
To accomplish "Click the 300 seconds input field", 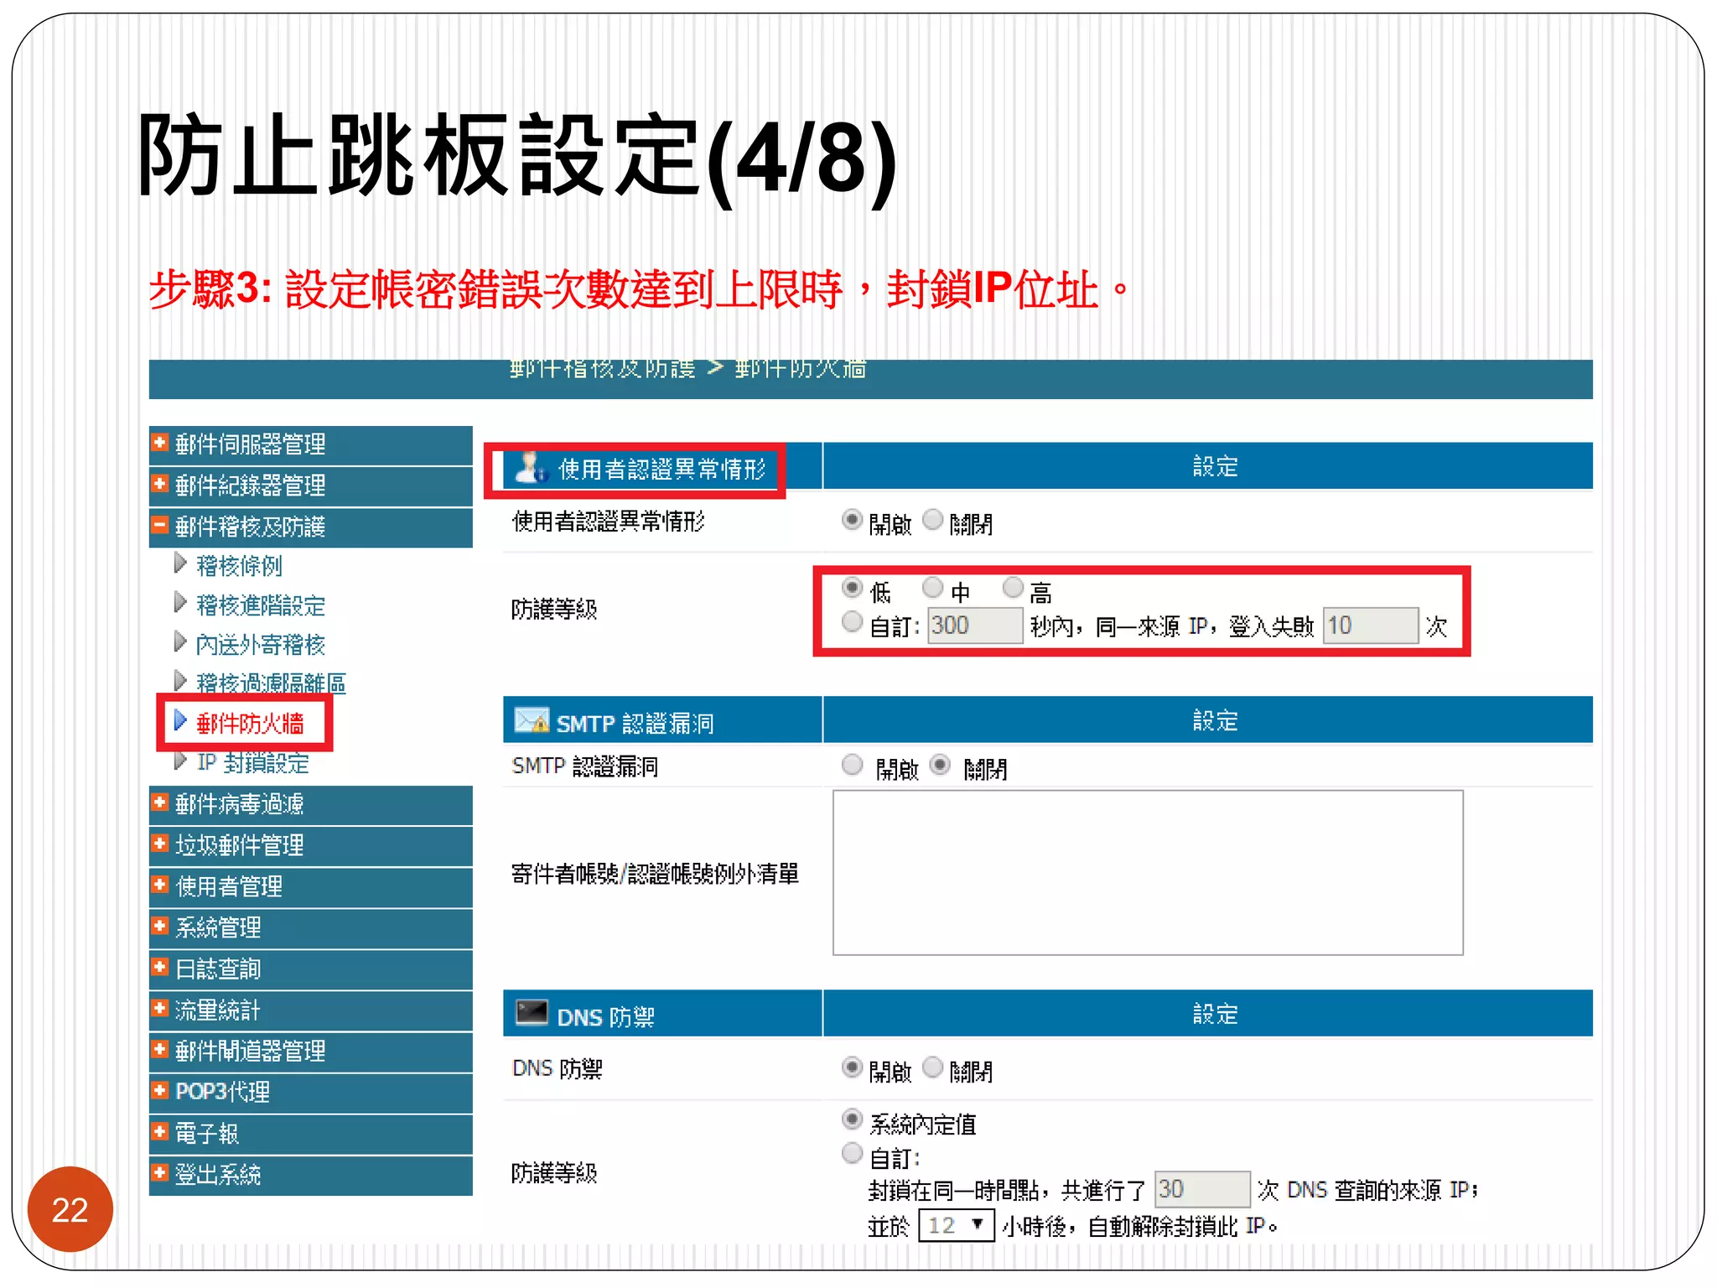I will 975,626.
